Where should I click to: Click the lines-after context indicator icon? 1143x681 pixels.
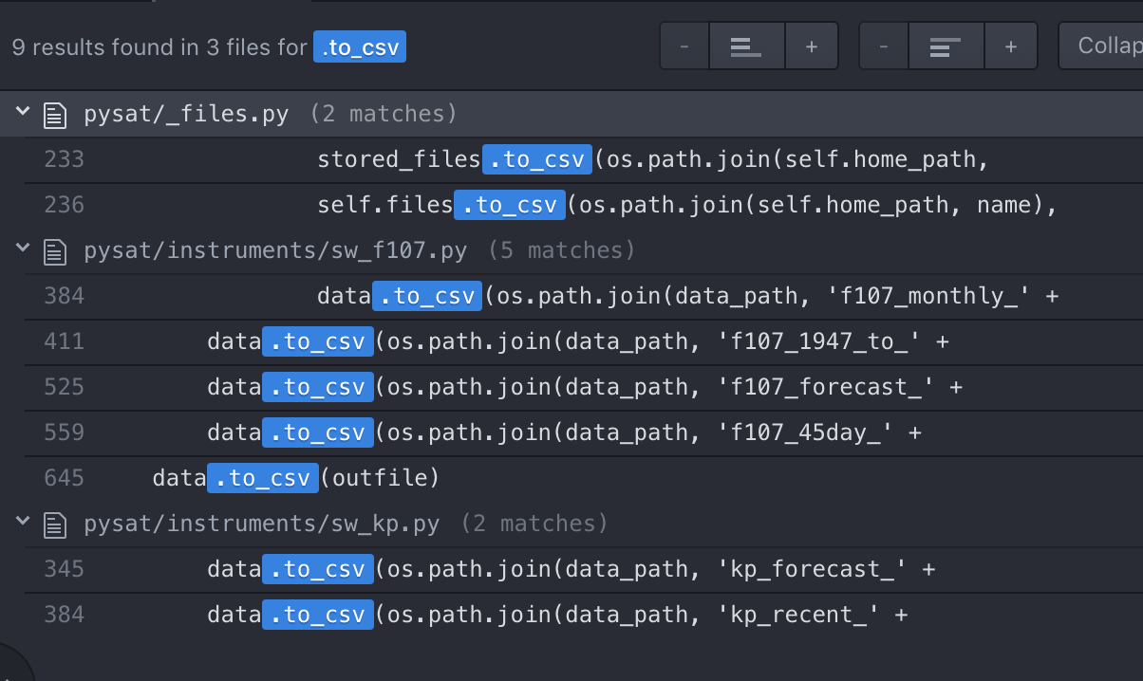[x=946, y=45]
